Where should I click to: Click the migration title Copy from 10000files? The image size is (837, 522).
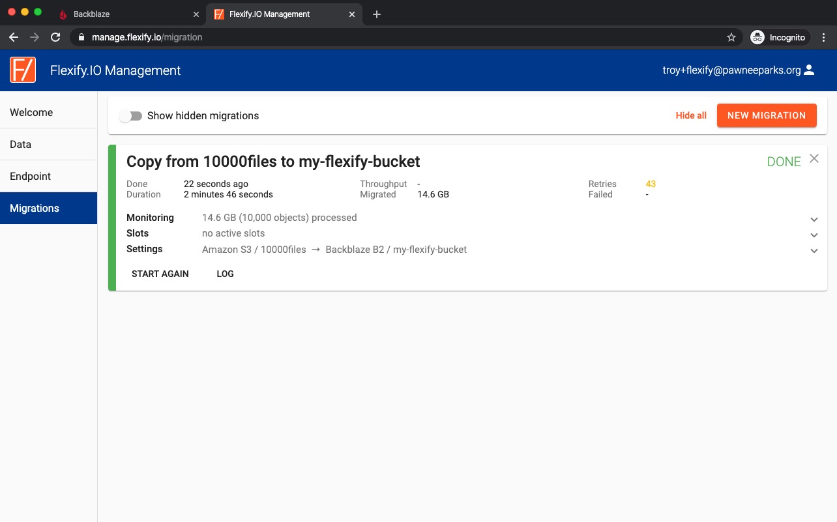(x=273, y=162)
